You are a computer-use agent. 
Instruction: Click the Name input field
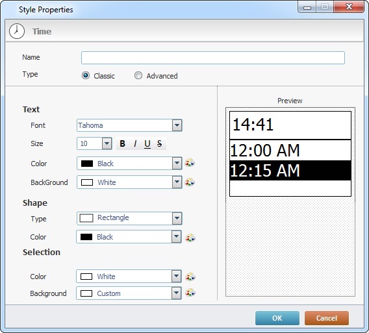(x=213, y=58)
